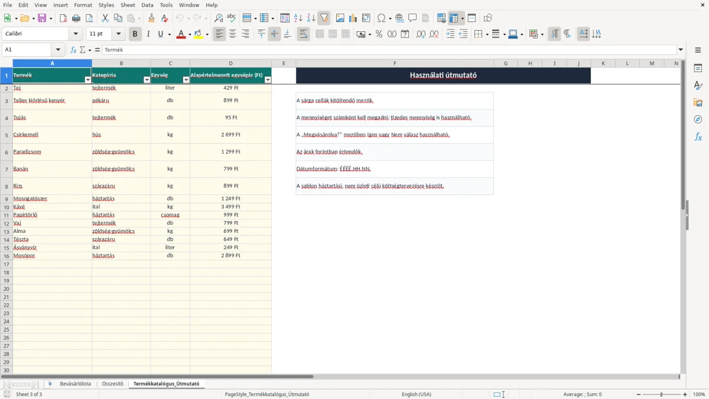Toggle Center Horizontally alignment button
709x399 pixels.
click(x=232, y=34)
